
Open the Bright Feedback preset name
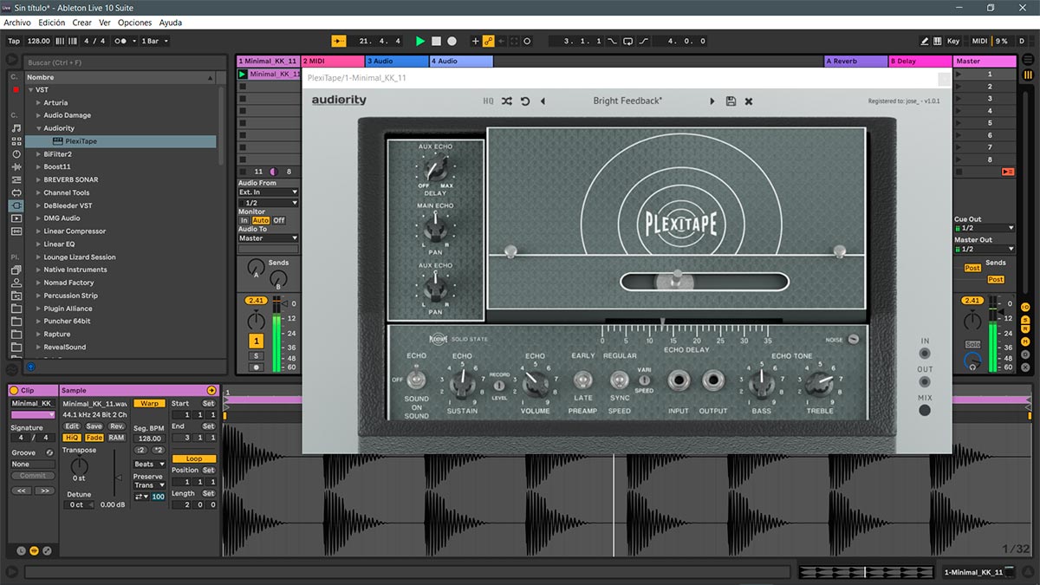[627, 101]
